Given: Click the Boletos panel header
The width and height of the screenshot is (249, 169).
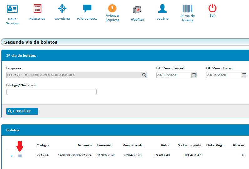Looking at the screenshot, I should click(125, 130).
